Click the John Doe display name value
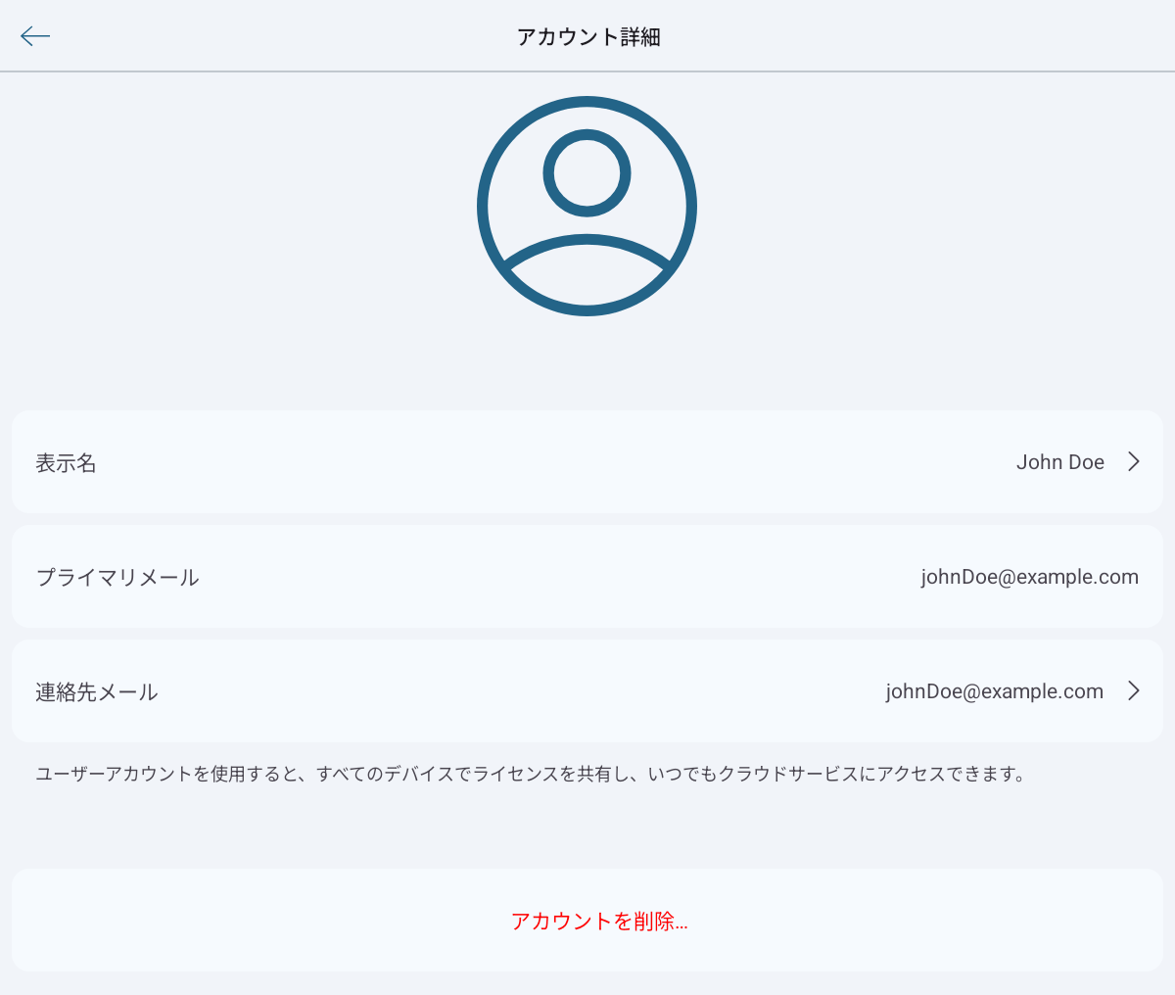 point(1060,462)
